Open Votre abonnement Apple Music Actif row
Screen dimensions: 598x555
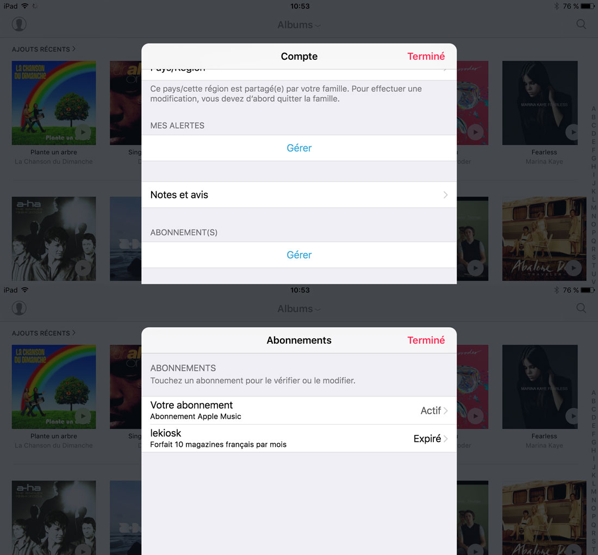point(299,410)
